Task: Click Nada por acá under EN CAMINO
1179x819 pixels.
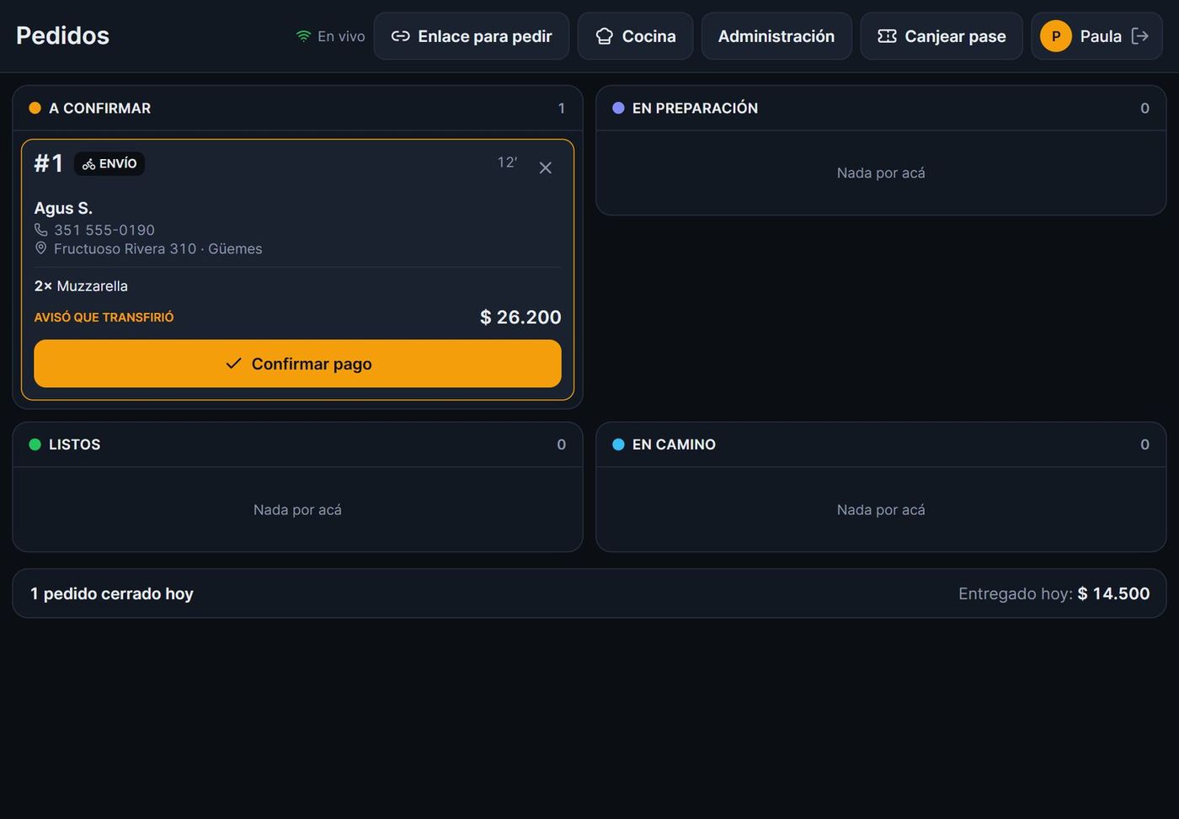Action: tap(881, 509)
